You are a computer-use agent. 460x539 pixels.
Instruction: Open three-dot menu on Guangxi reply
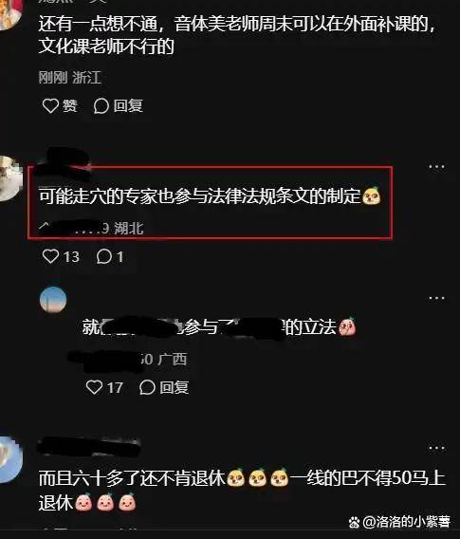pos(436,298)
